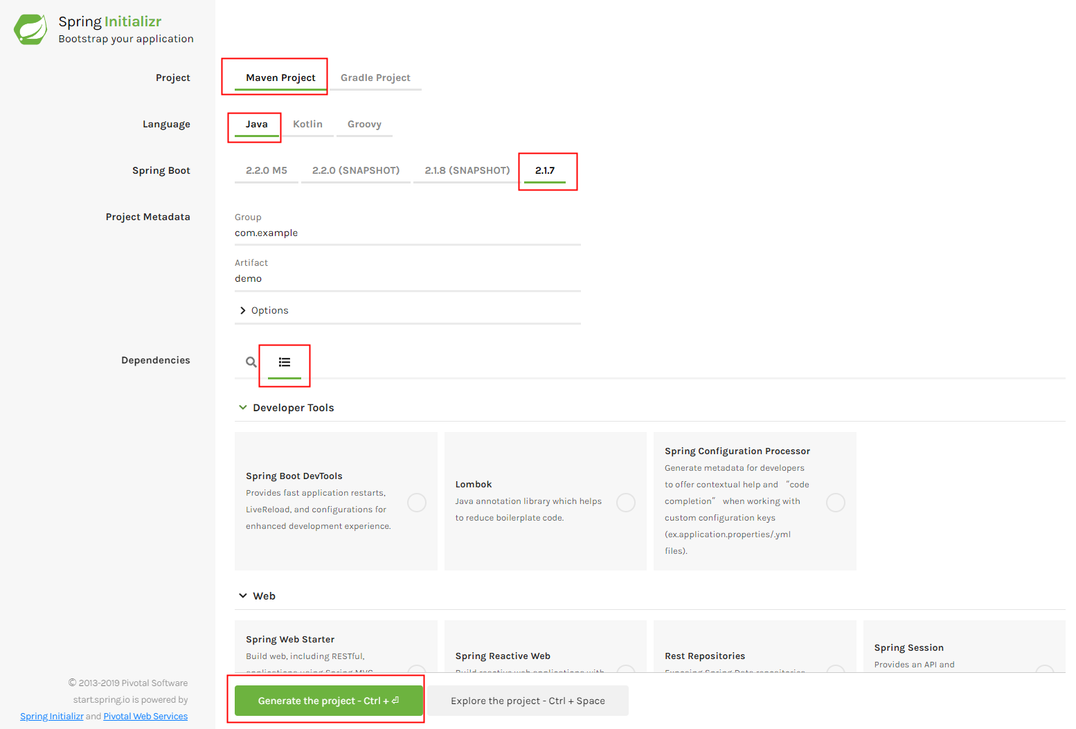This screenshot has width=1076, height=729.
Task: Edit the Group field com.example
Action: [408, 233]
